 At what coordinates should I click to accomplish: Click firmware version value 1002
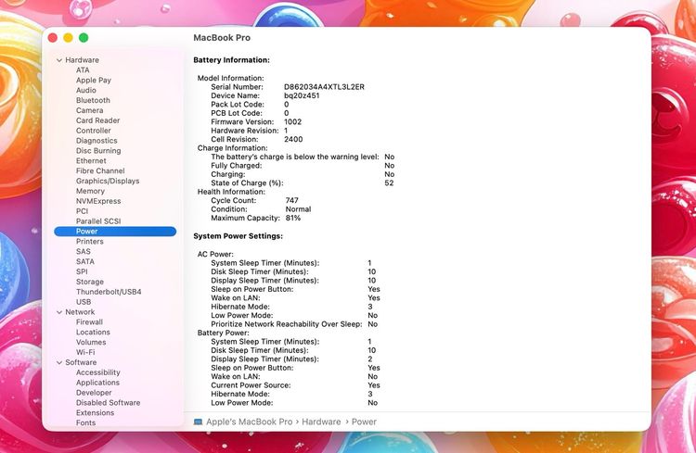[x=292, y=122]
